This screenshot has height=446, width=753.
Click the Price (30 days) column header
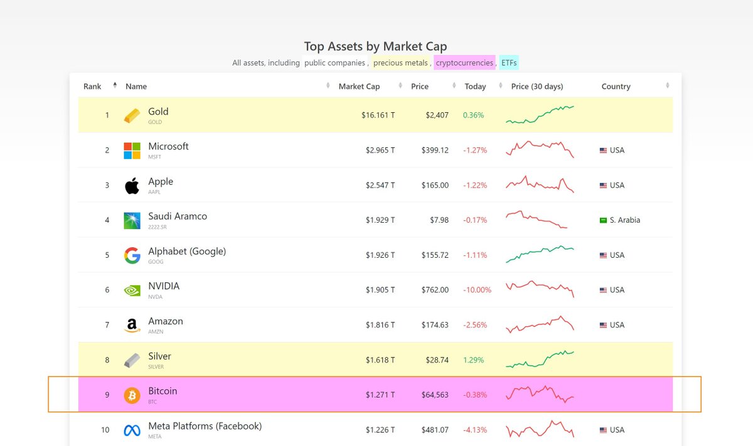(x=537, y=87)
